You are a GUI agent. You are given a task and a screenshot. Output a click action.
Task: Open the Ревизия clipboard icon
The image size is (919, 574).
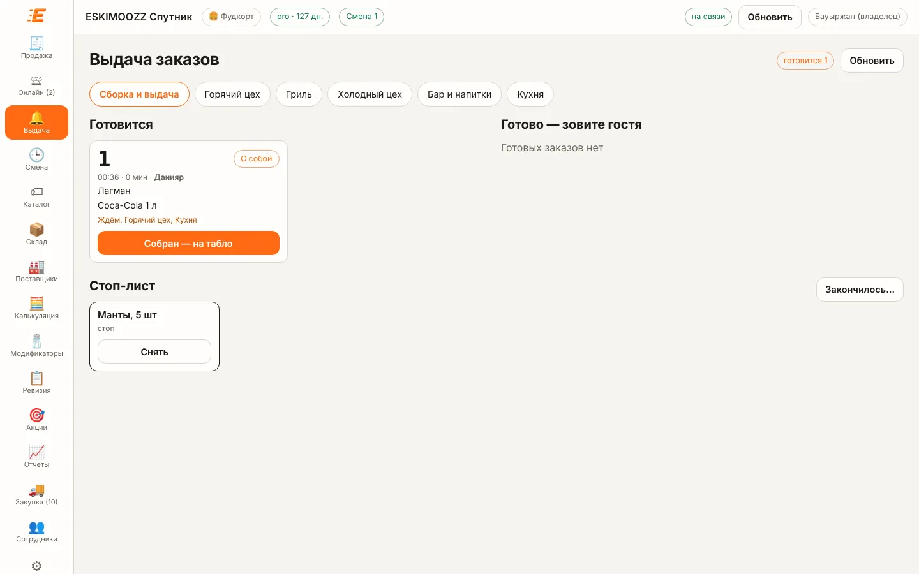pos(36,378)
